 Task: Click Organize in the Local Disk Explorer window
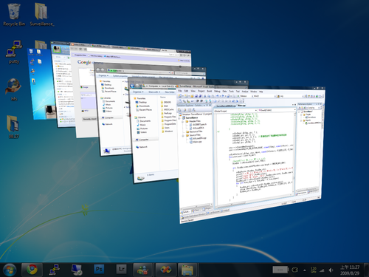[138, 92]
